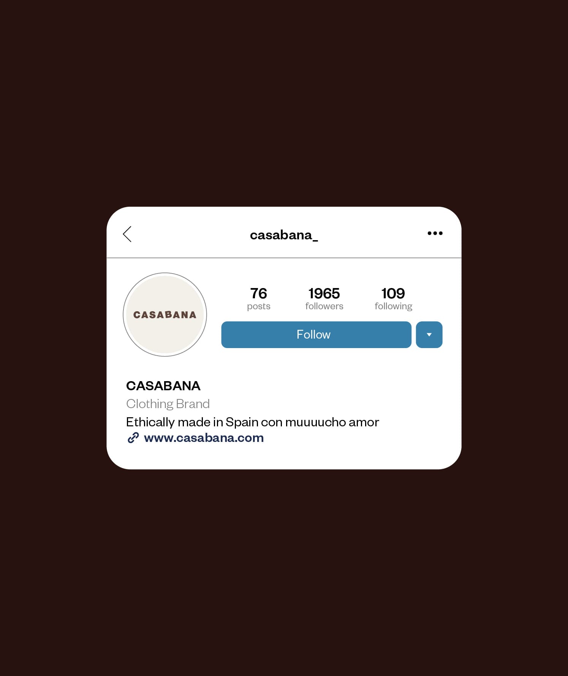Go back using the left arrow icon
This screenshot has width=568, height=676.
[x=127, y=234]
